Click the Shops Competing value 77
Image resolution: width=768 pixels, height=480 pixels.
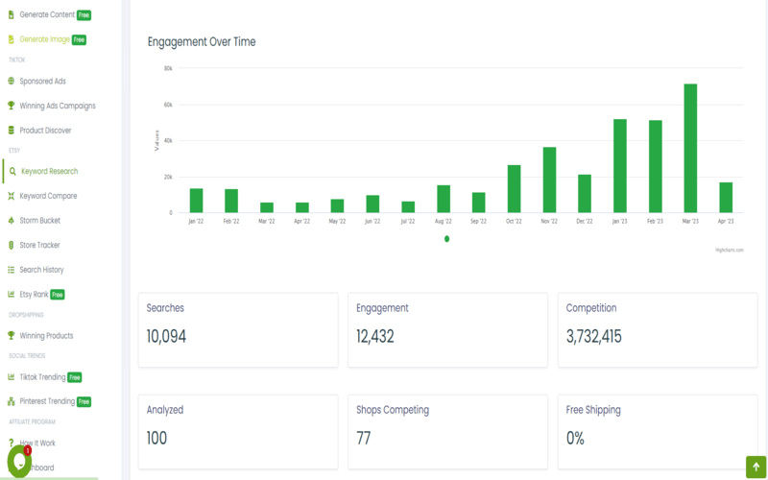pos(364,438)
